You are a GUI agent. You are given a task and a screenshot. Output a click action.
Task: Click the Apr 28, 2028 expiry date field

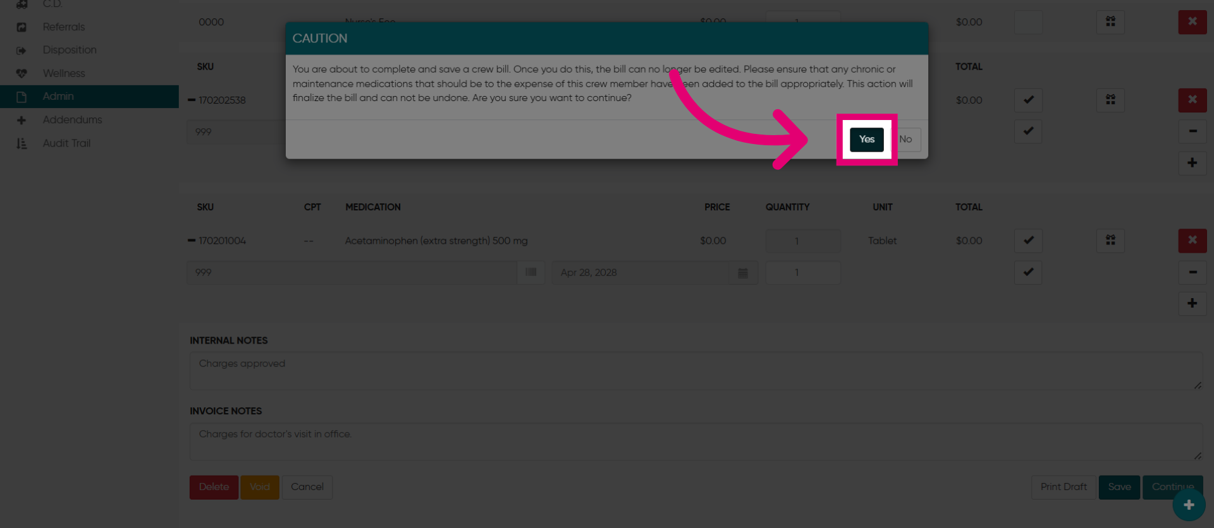click(x=641, y=272)
